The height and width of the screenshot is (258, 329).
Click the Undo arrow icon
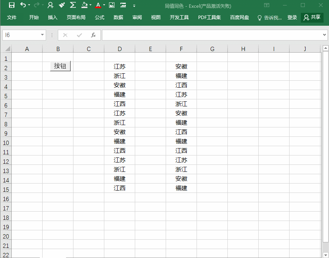pyautogui.click(x=23, y=5)
